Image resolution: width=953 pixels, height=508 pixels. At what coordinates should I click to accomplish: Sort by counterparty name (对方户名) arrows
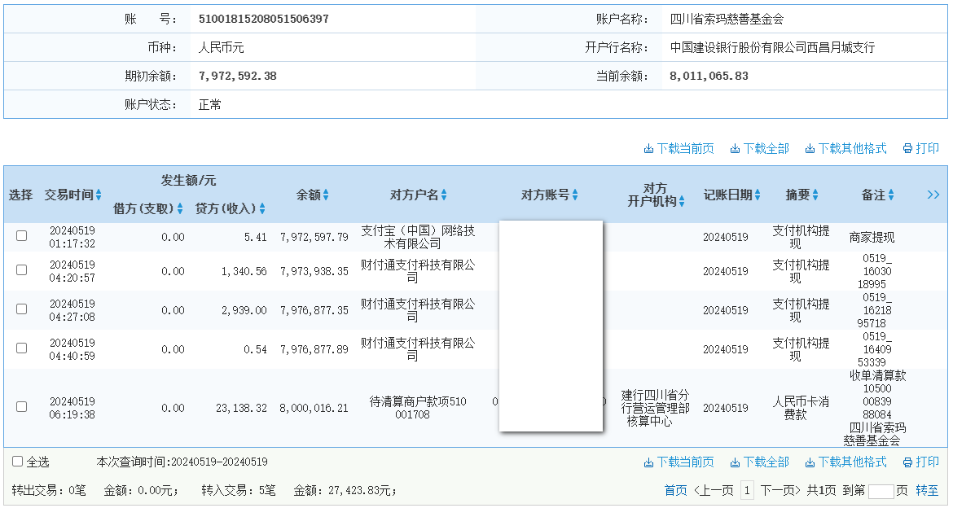click(x=444, y=195)
